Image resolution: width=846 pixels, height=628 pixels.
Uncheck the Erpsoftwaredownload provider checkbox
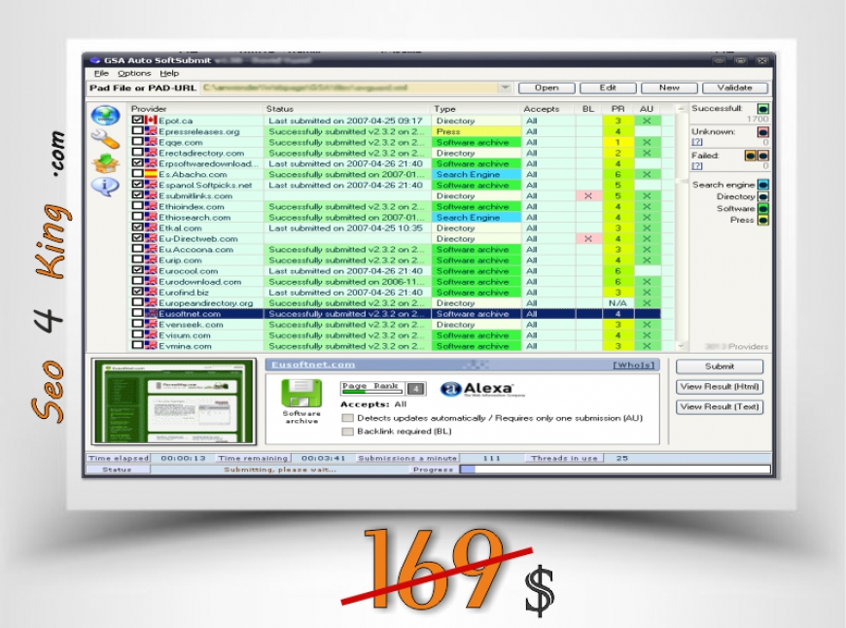(137, 163)
